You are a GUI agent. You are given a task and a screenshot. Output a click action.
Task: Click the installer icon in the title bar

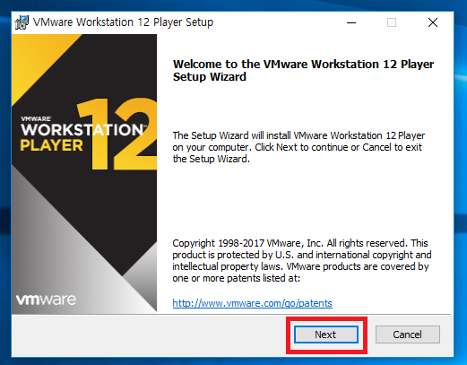click(x=22, y=22)
